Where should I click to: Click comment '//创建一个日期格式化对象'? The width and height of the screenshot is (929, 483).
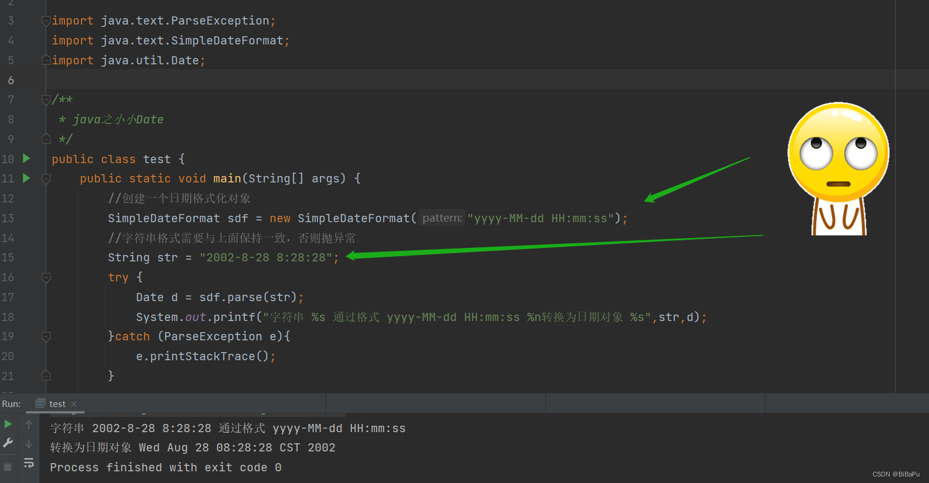coord(179,198)
